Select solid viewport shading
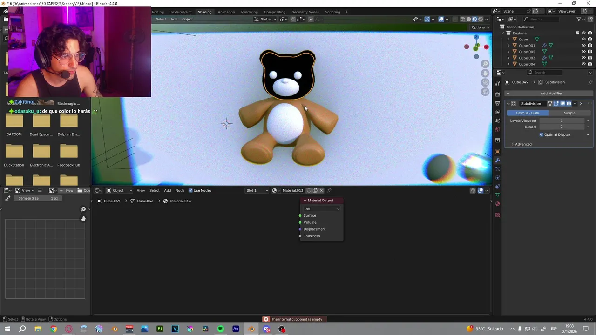Image resolution: width=596 pixels, height=335 pixels. [469, 19]
